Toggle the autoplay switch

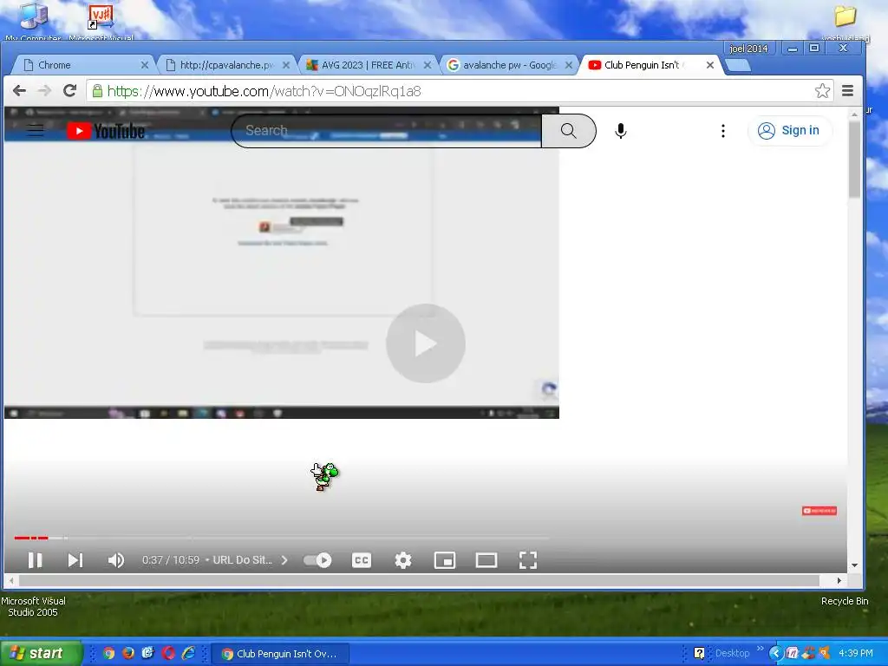coord(317,560)
